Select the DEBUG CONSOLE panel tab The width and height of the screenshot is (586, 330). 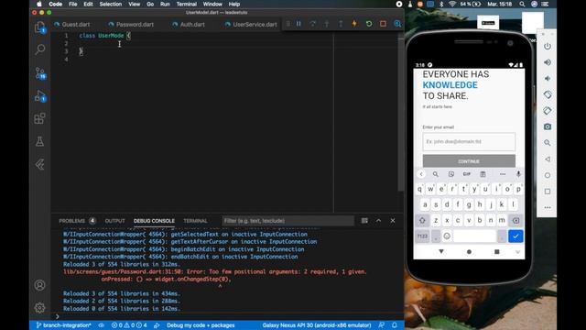(x=154, y=221)
